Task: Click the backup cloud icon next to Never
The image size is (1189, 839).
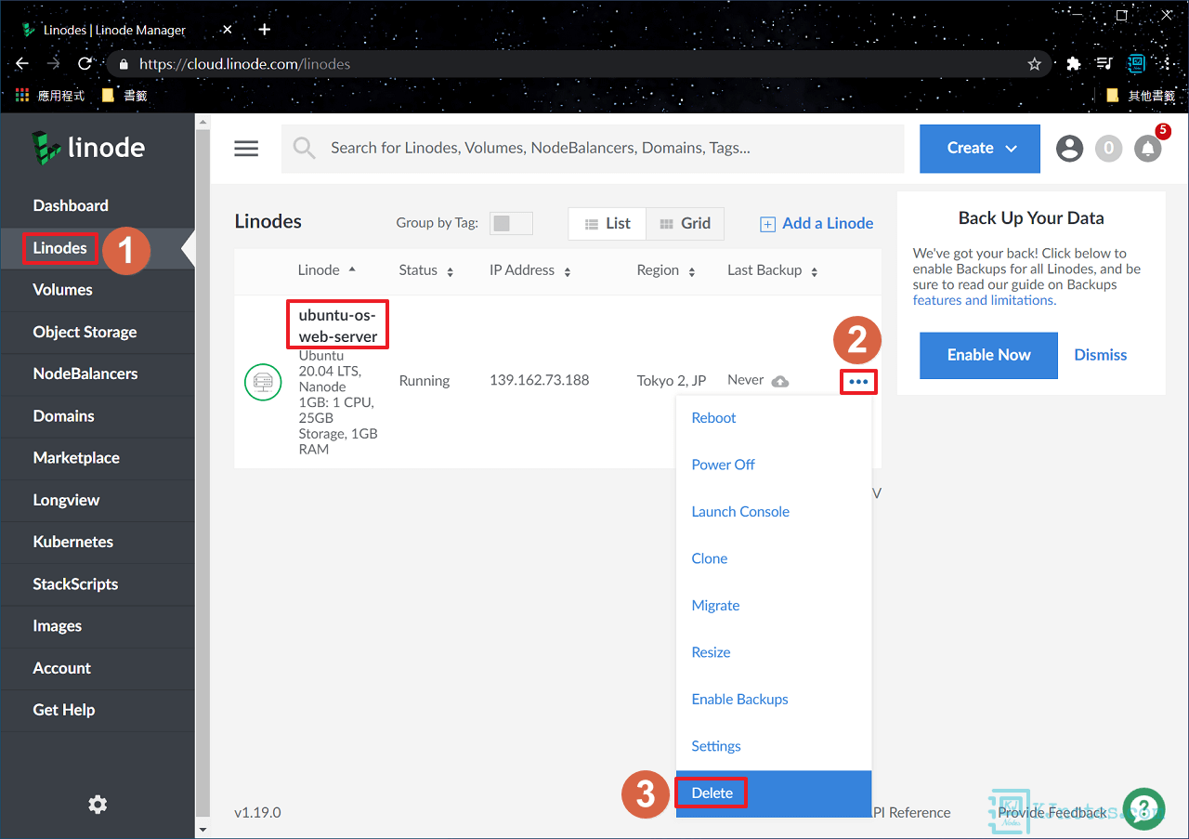Action: pyautogui.click(x=780, y=381)
